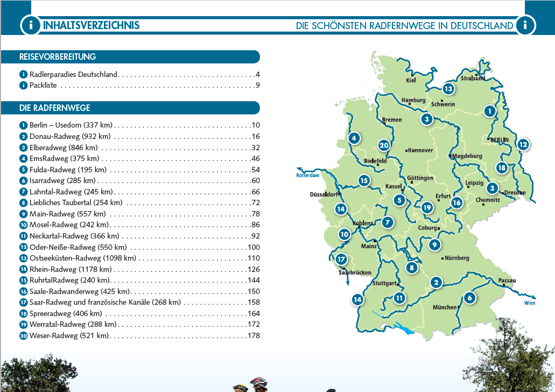Viewport: 555px width, 392px height.
Task: Select map marker 1 near Berlin
Action: [489, 111]
